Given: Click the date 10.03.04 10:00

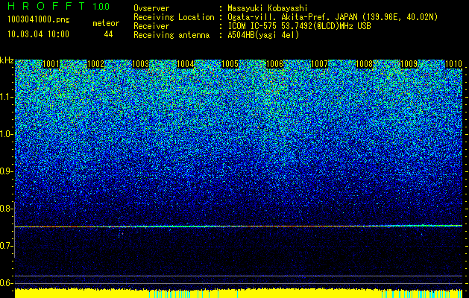Looking at the screenshot, I should [x=38, y=34].
